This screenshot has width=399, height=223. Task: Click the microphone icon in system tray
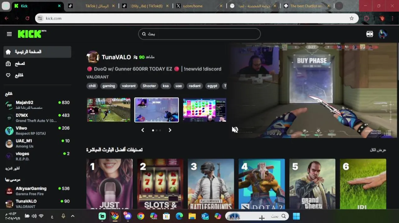pos(63,216)
